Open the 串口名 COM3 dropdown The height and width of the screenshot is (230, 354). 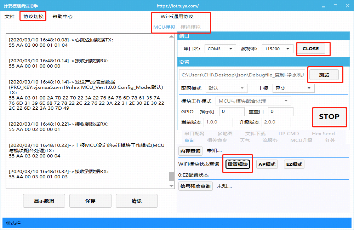(220, 49)
